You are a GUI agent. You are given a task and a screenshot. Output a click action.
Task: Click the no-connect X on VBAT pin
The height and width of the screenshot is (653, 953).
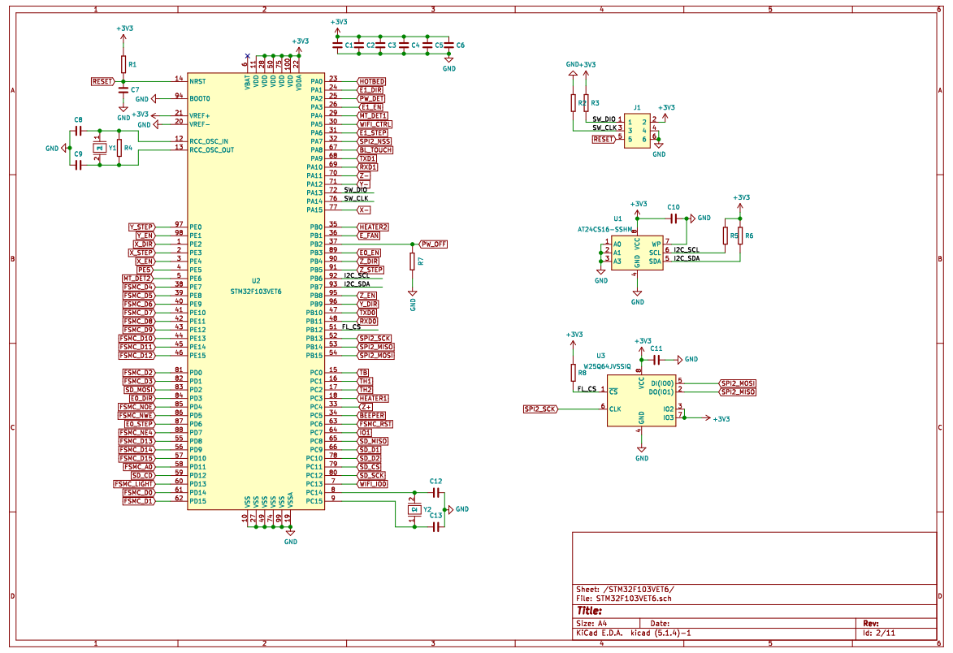click(247, 56)
